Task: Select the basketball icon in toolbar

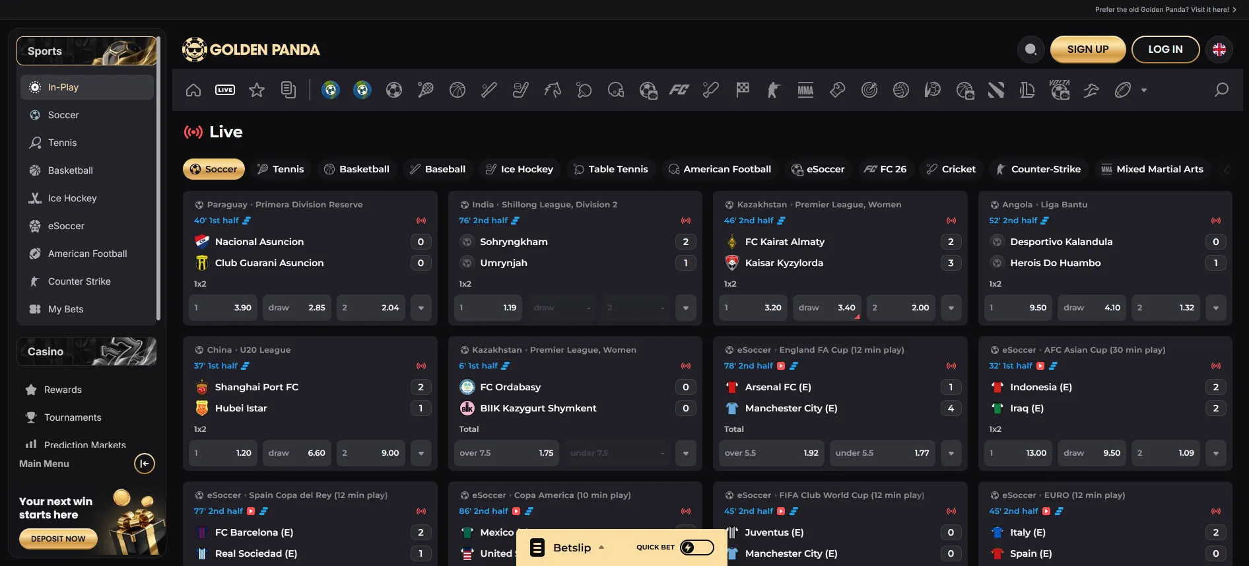Action: pyautogui.click(x=457, y=90)
